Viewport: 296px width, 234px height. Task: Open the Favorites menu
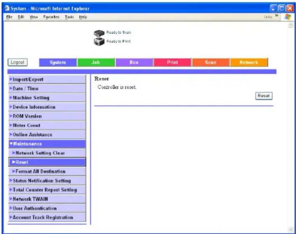51,17
